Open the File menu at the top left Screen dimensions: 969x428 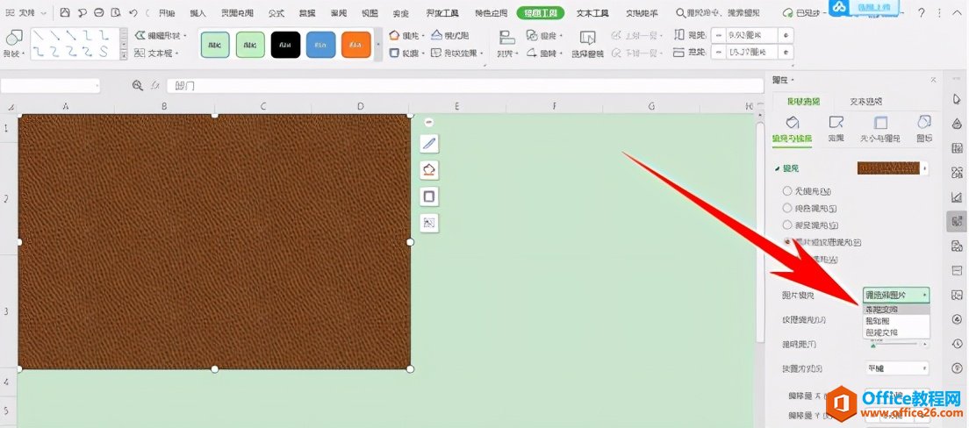26,13
